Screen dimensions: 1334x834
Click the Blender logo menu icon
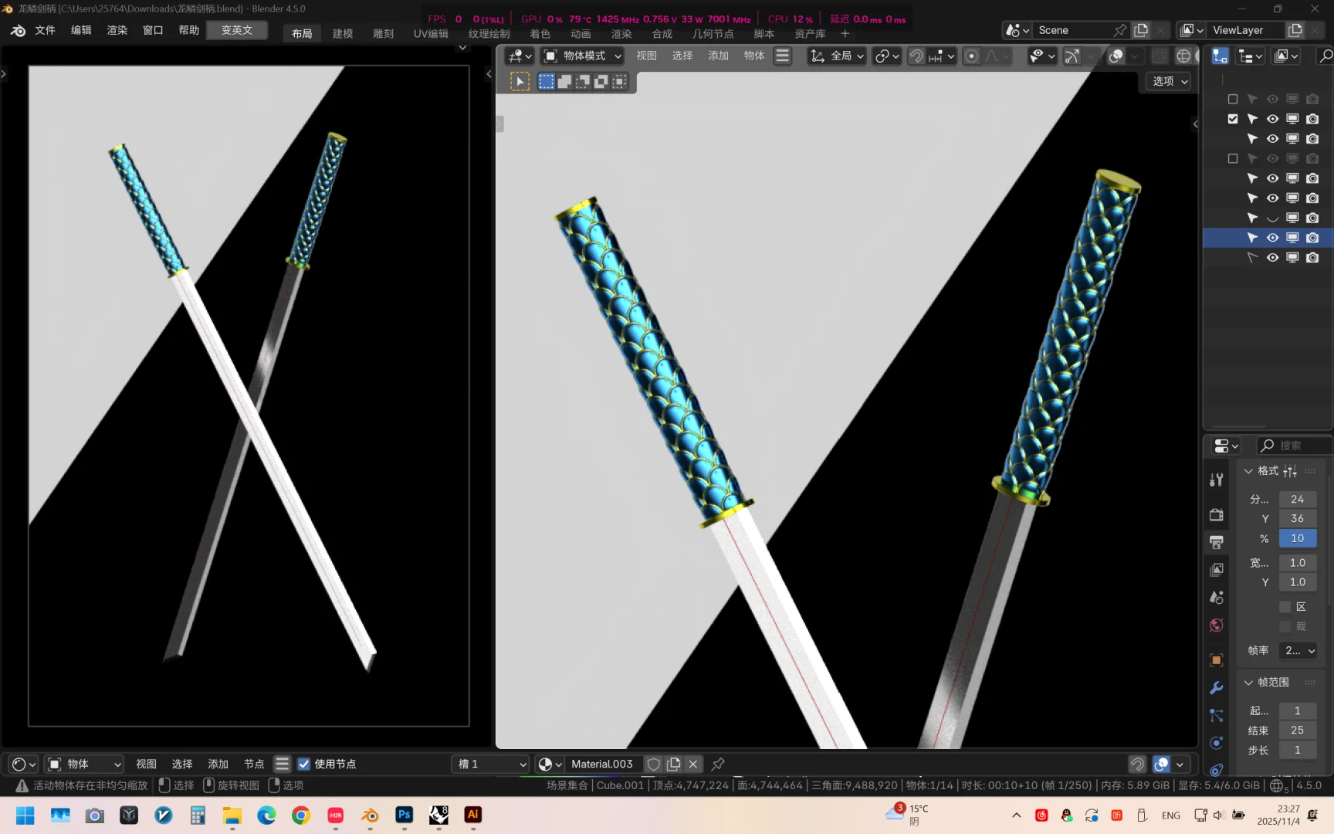pyautogui.click(x=18, y=30)
